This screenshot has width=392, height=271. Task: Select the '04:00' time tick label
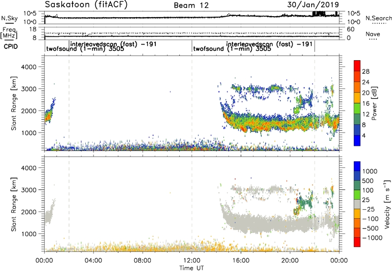[x=93, y=261]
